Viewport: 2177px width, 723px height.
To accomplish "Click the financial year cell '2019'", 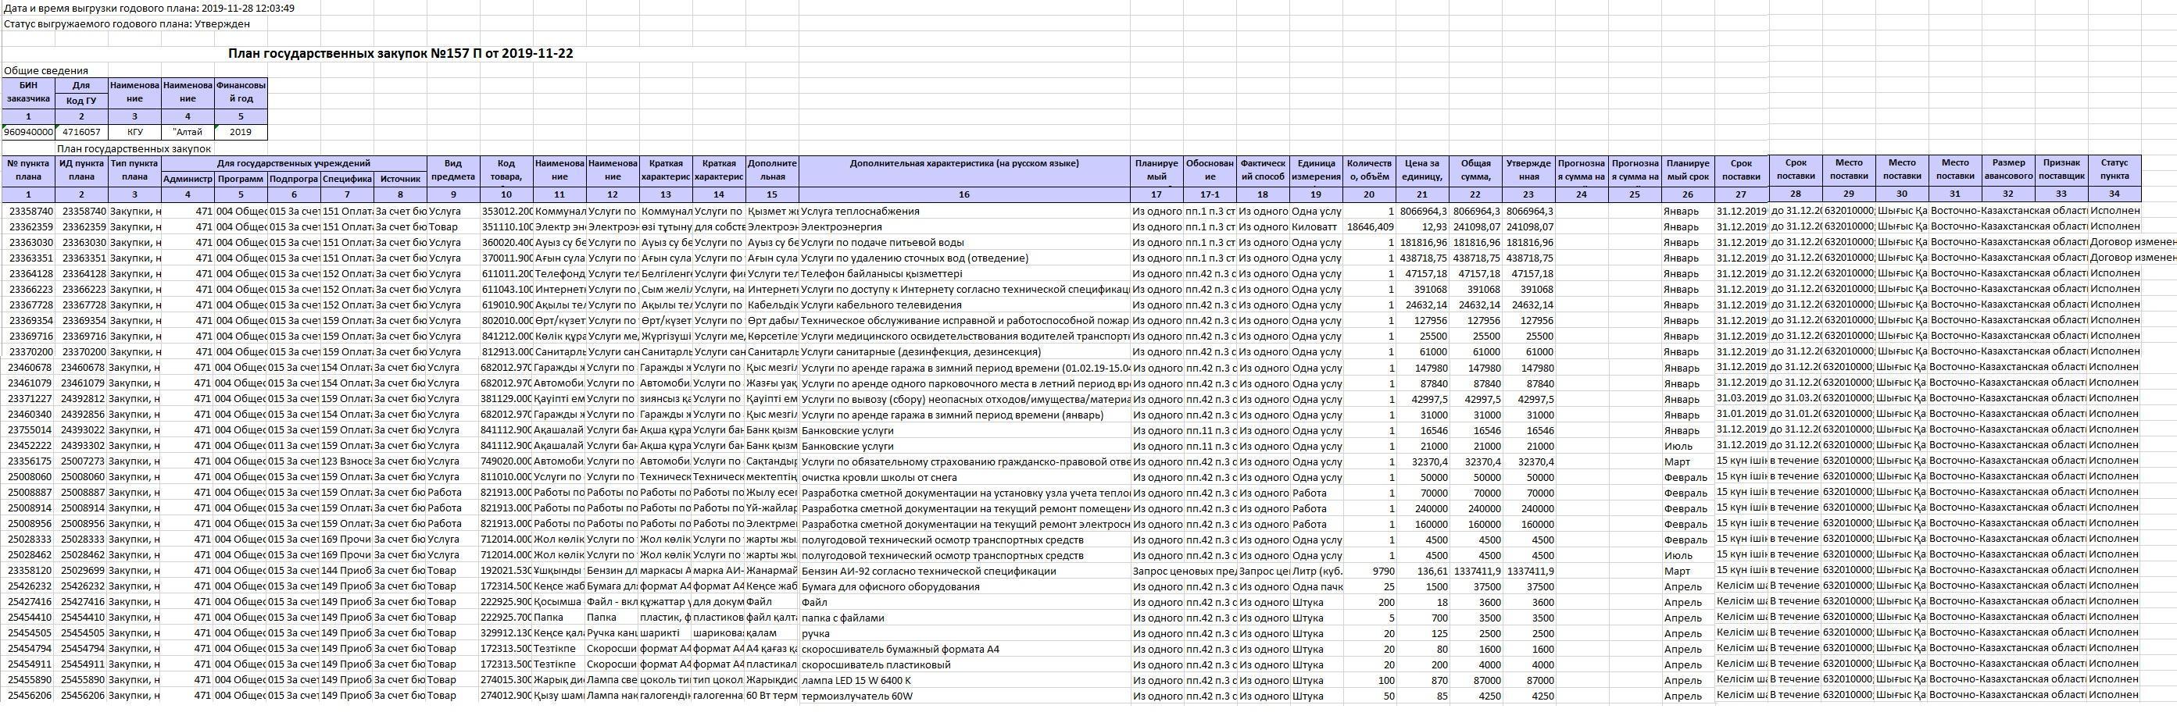I will (241, 132).
